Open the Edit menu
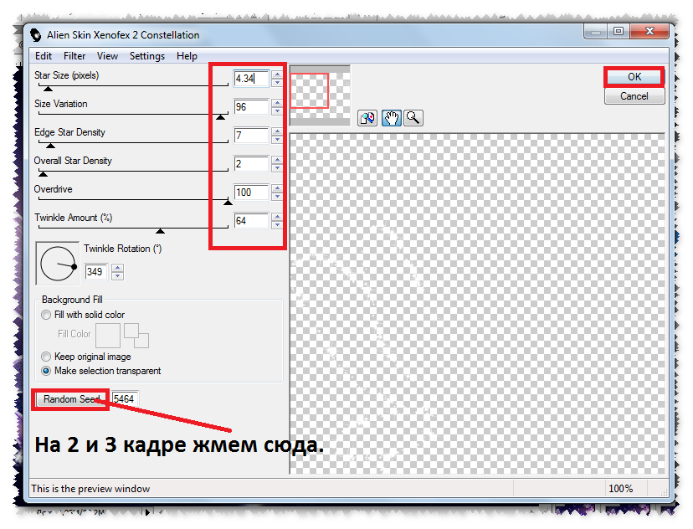This screenshot has width=693, height=529. [x=44, y=56]
